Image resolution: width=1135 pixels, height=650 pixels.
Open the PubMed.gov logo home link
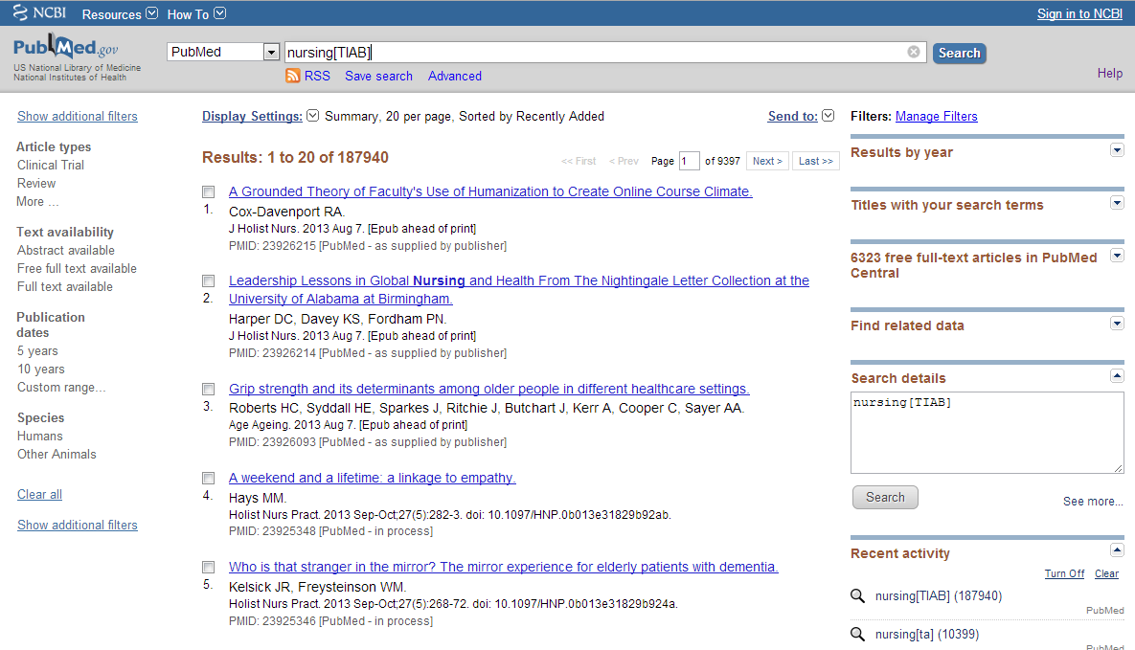click(66, 48)
